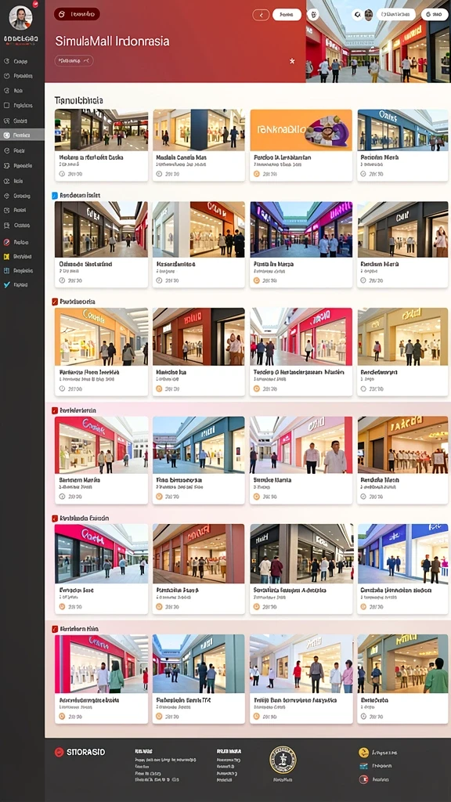This screenshot has width=451, height=802.
Task: Click the gold circular seal in the footer
Action: tap(283, 760)
